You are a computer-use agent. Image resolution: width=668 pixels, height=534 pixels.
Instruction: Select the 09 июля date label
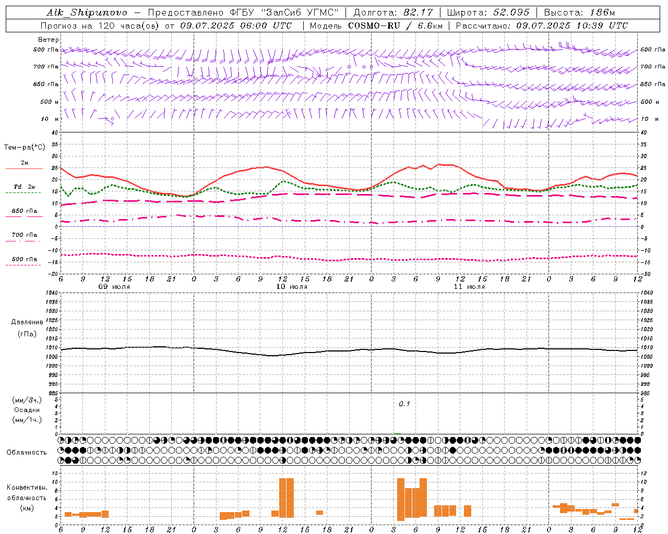point(114,287)
